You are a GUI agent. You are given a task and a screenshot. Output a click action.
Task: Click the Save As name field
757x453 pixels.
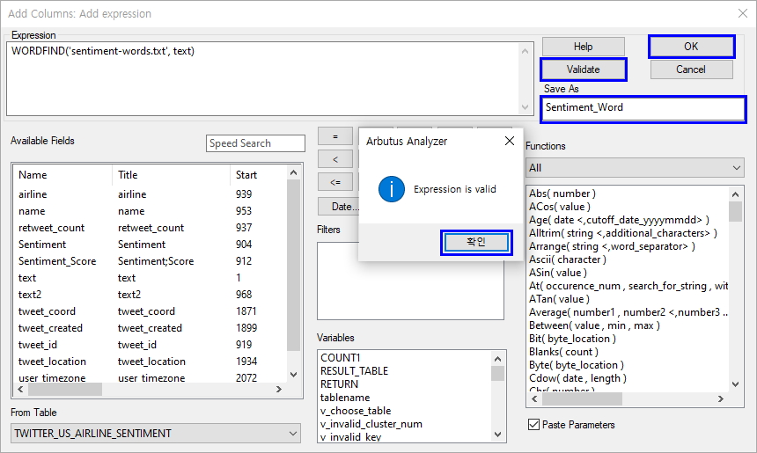coord(643,108)
